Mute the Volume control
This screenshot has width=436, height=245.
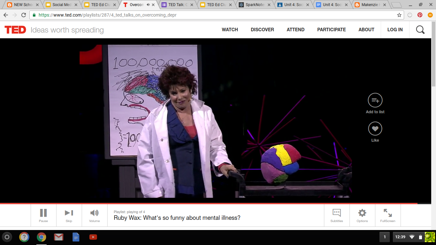coord(94,215)
